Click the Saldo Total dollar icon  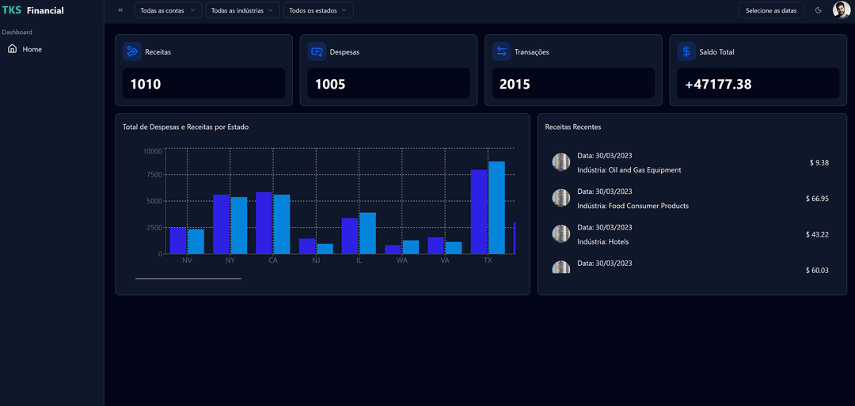(686, 51)
